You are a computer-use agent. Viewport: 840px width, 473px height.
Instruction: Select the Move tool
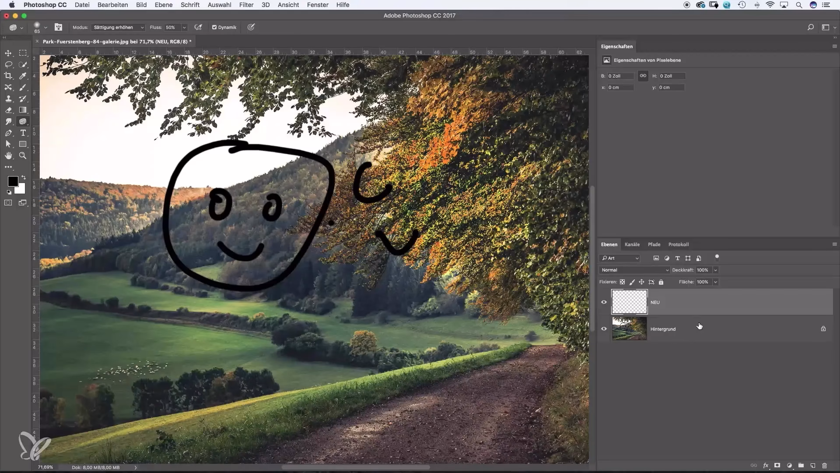8,53
